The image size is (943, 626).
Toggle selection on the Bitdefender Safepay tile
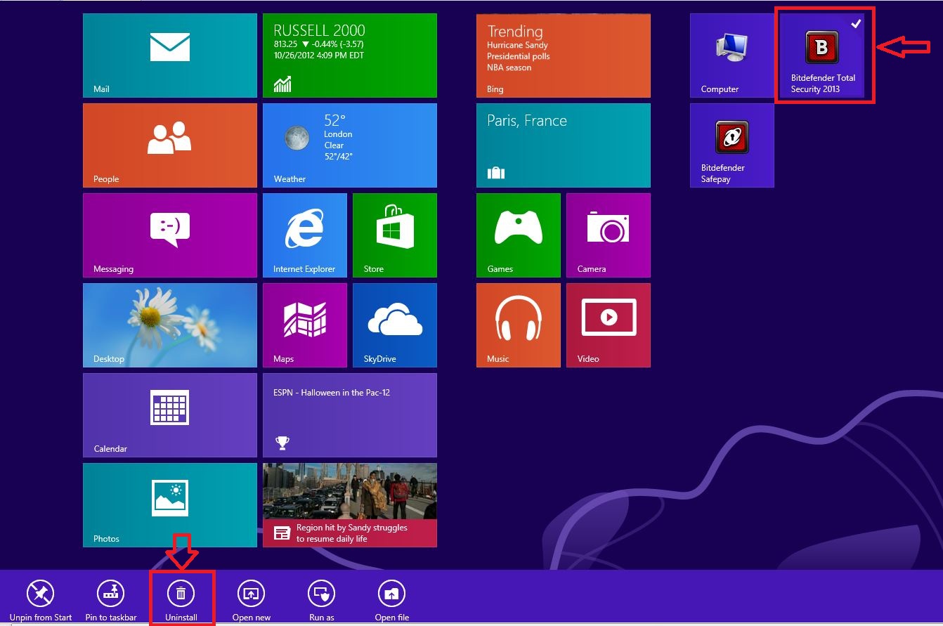(731, 145)
